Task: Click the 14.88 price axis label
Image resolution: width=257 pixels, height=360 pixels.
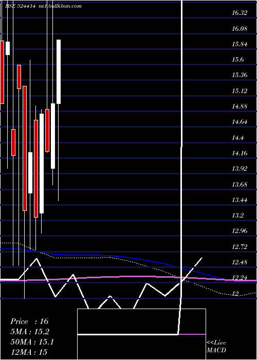Action: [240, 106]
